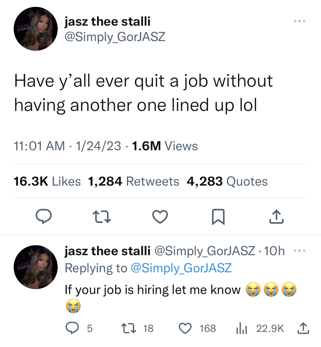Open the reply tweet's three-dot menu
Image resolution: width=321 pixels, height=347 pixels.
[x=300, y=251]
